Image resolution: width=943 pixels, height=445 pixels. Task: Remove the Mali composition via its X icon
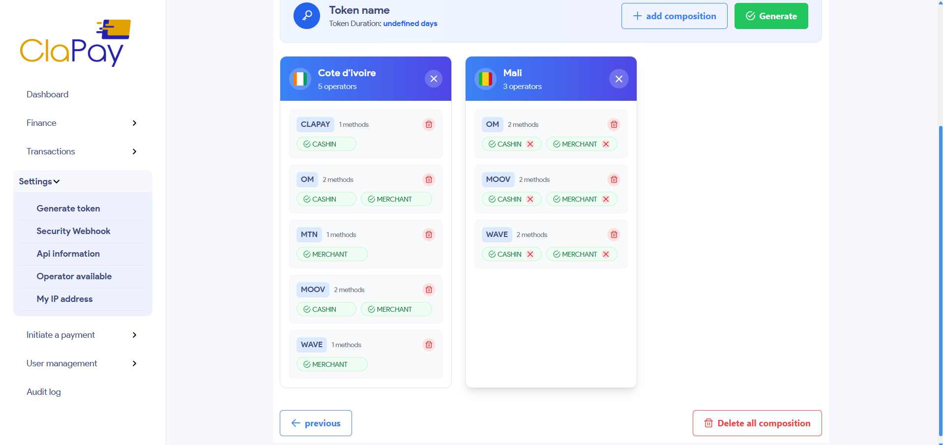[619, 79]
